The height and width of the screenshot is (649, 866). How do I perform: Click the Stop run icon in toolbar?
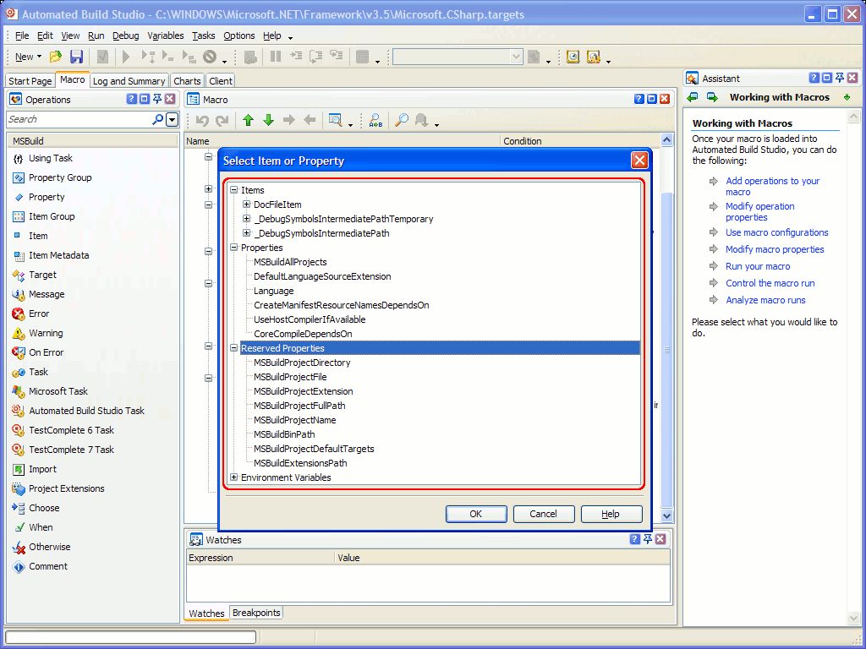[x=210, y=57]
